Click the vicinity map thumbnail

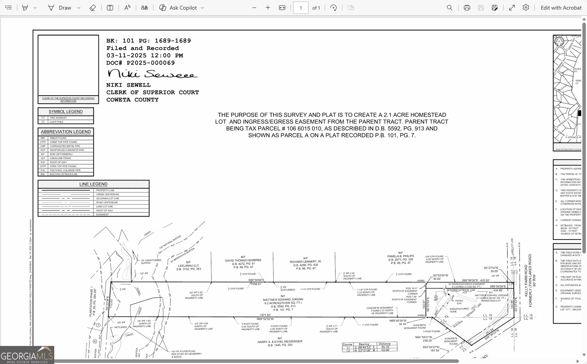click(x=567, y=93)
